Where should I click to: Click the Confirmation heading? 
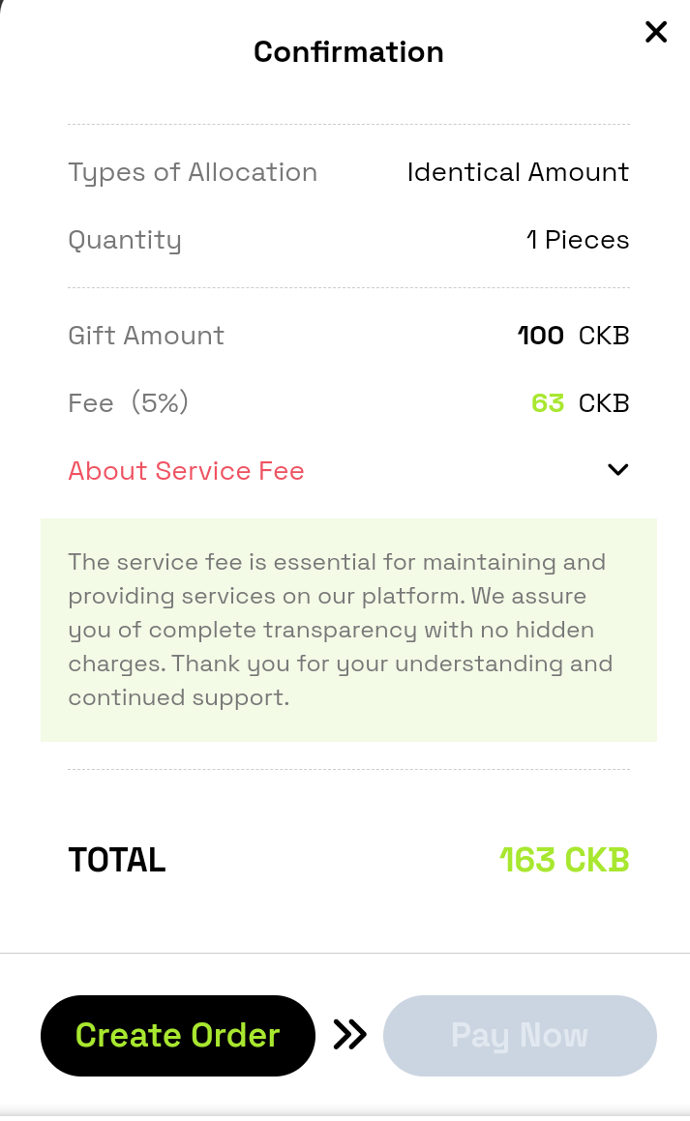coord(348,52)
